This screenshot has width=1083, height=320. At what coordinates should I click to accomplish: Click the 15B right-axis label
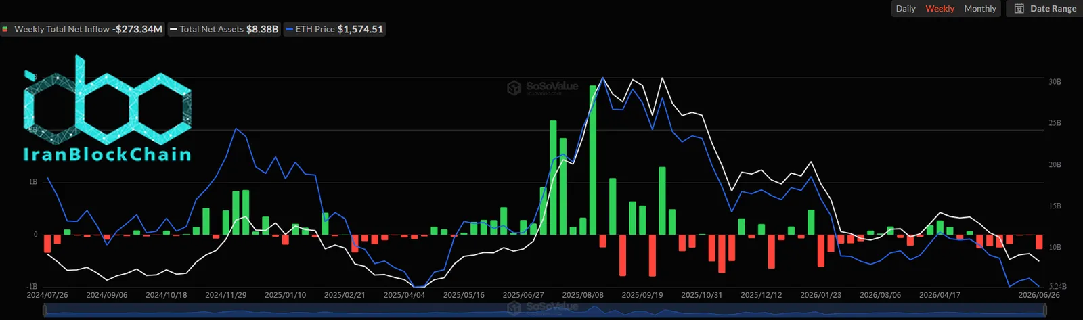coord(1055,206)
